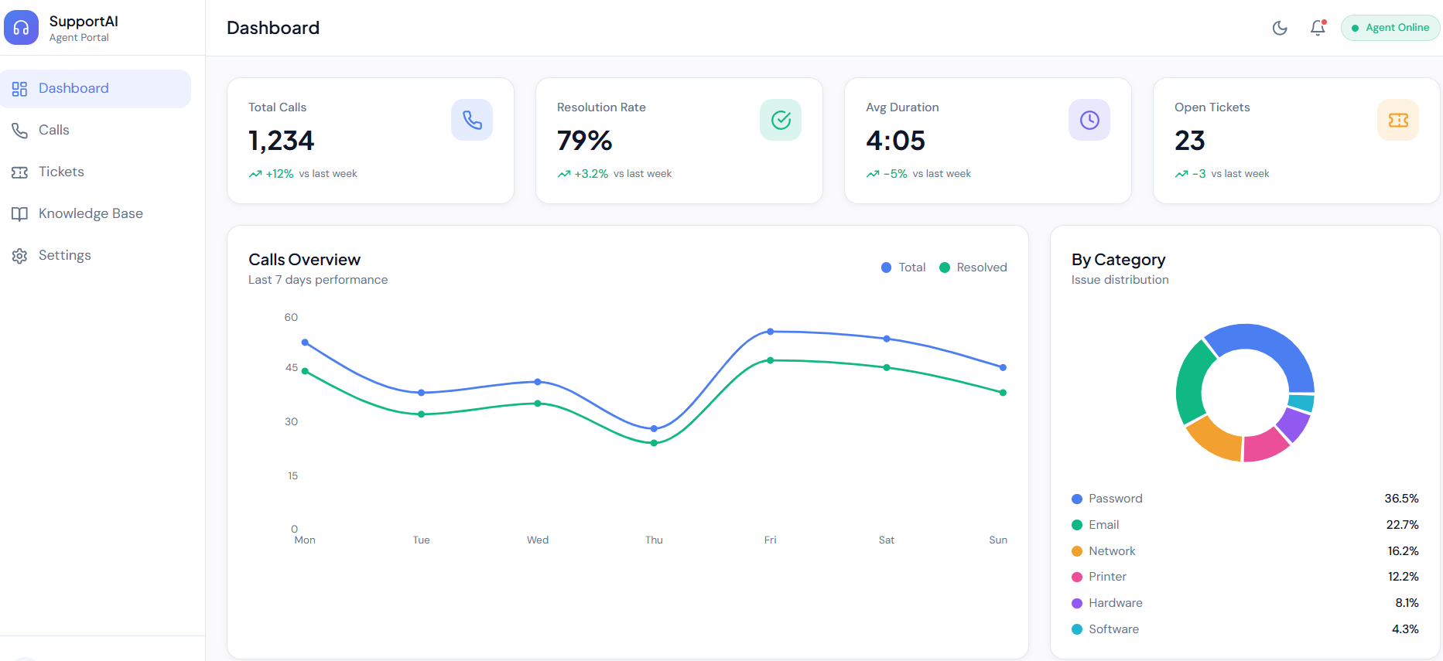This screenshot has height=661, width=1443.
Task: Click the ticket icon on Open Tickets card
Action: click(x=1398, y=120)
